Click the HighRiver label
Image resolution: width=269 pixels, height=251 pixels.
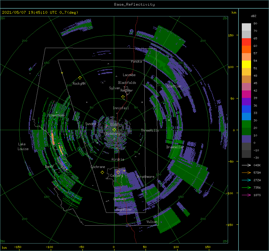(x=124, y=210)
